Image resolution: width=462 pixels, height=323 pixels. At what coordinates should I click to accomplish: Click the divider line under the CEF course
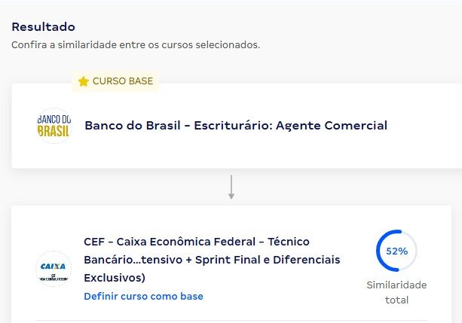(231, 320)
